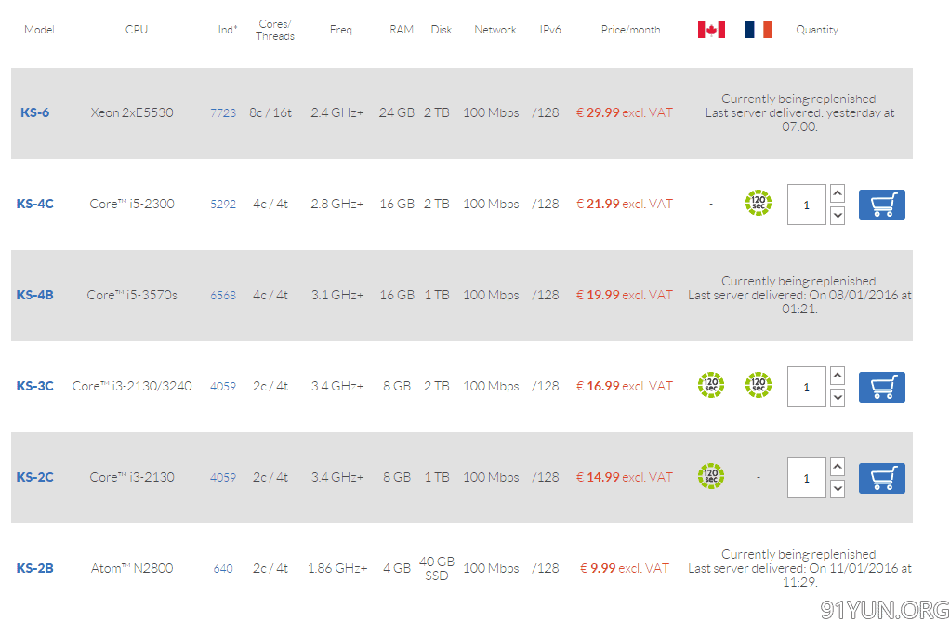
Task: Click the KS-4C quantity input field
Action: click(807, 205)
